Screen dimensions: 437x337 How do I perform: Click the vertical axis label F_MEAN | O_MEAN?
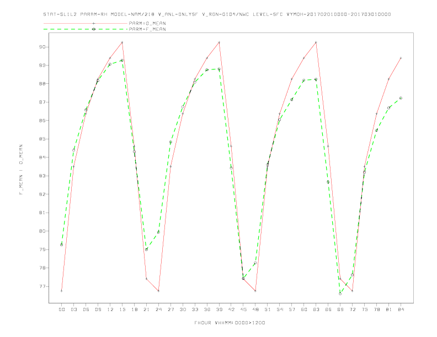tap(21, 170)
